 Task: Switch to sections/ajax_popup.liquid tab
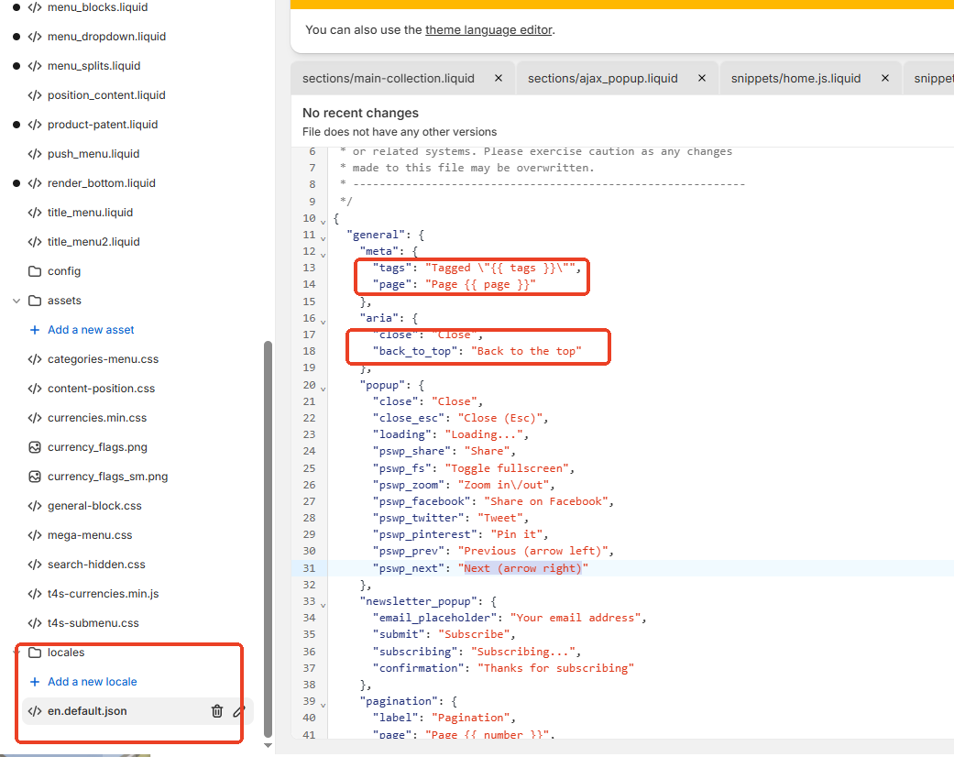[x=602, y=78]
